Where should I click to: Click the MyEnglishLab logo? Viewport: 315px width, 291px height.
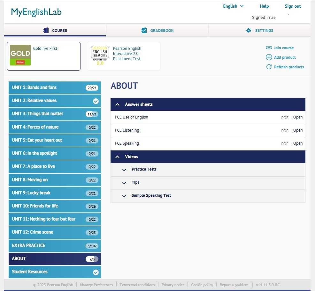tap(36, 12)
